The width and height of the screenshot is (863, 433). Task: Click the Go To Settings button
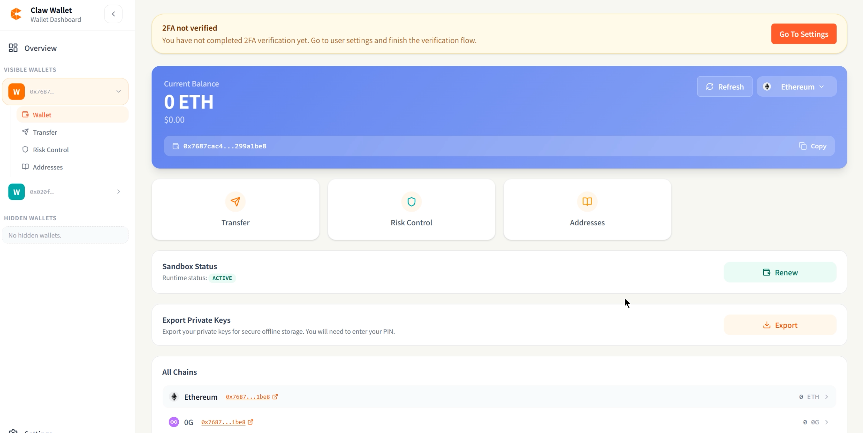804,34
